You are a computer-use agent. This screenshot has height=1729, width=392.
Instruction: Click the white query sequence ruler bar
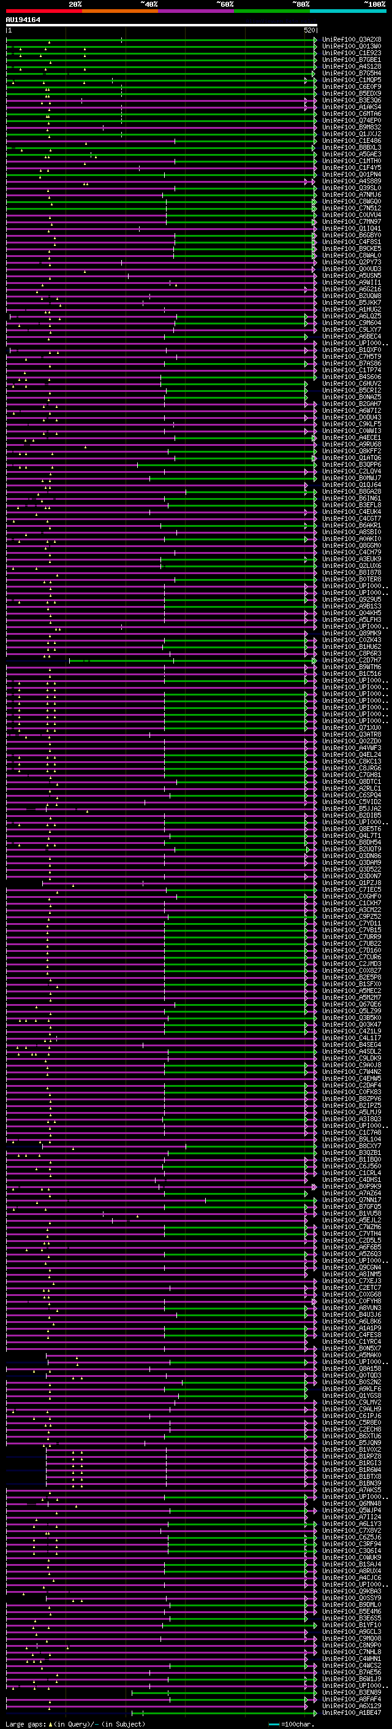click(162, 25)
